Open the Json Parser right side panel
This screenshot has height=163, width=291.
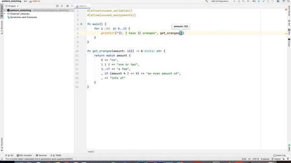(x=289, y=11)
